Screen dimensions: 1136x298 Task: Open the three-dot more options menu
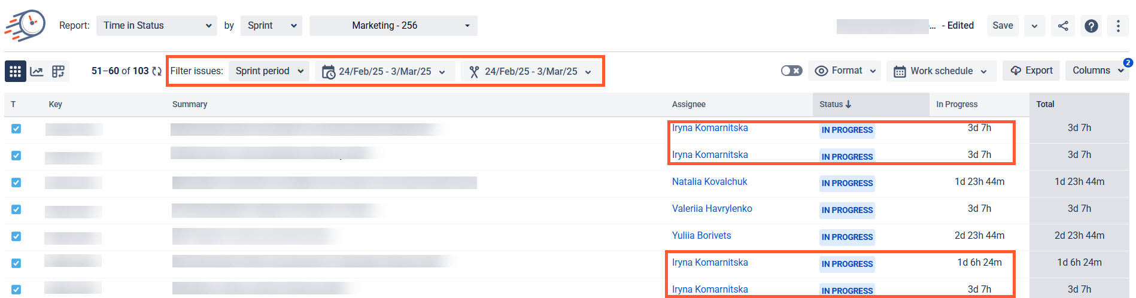1118,26
